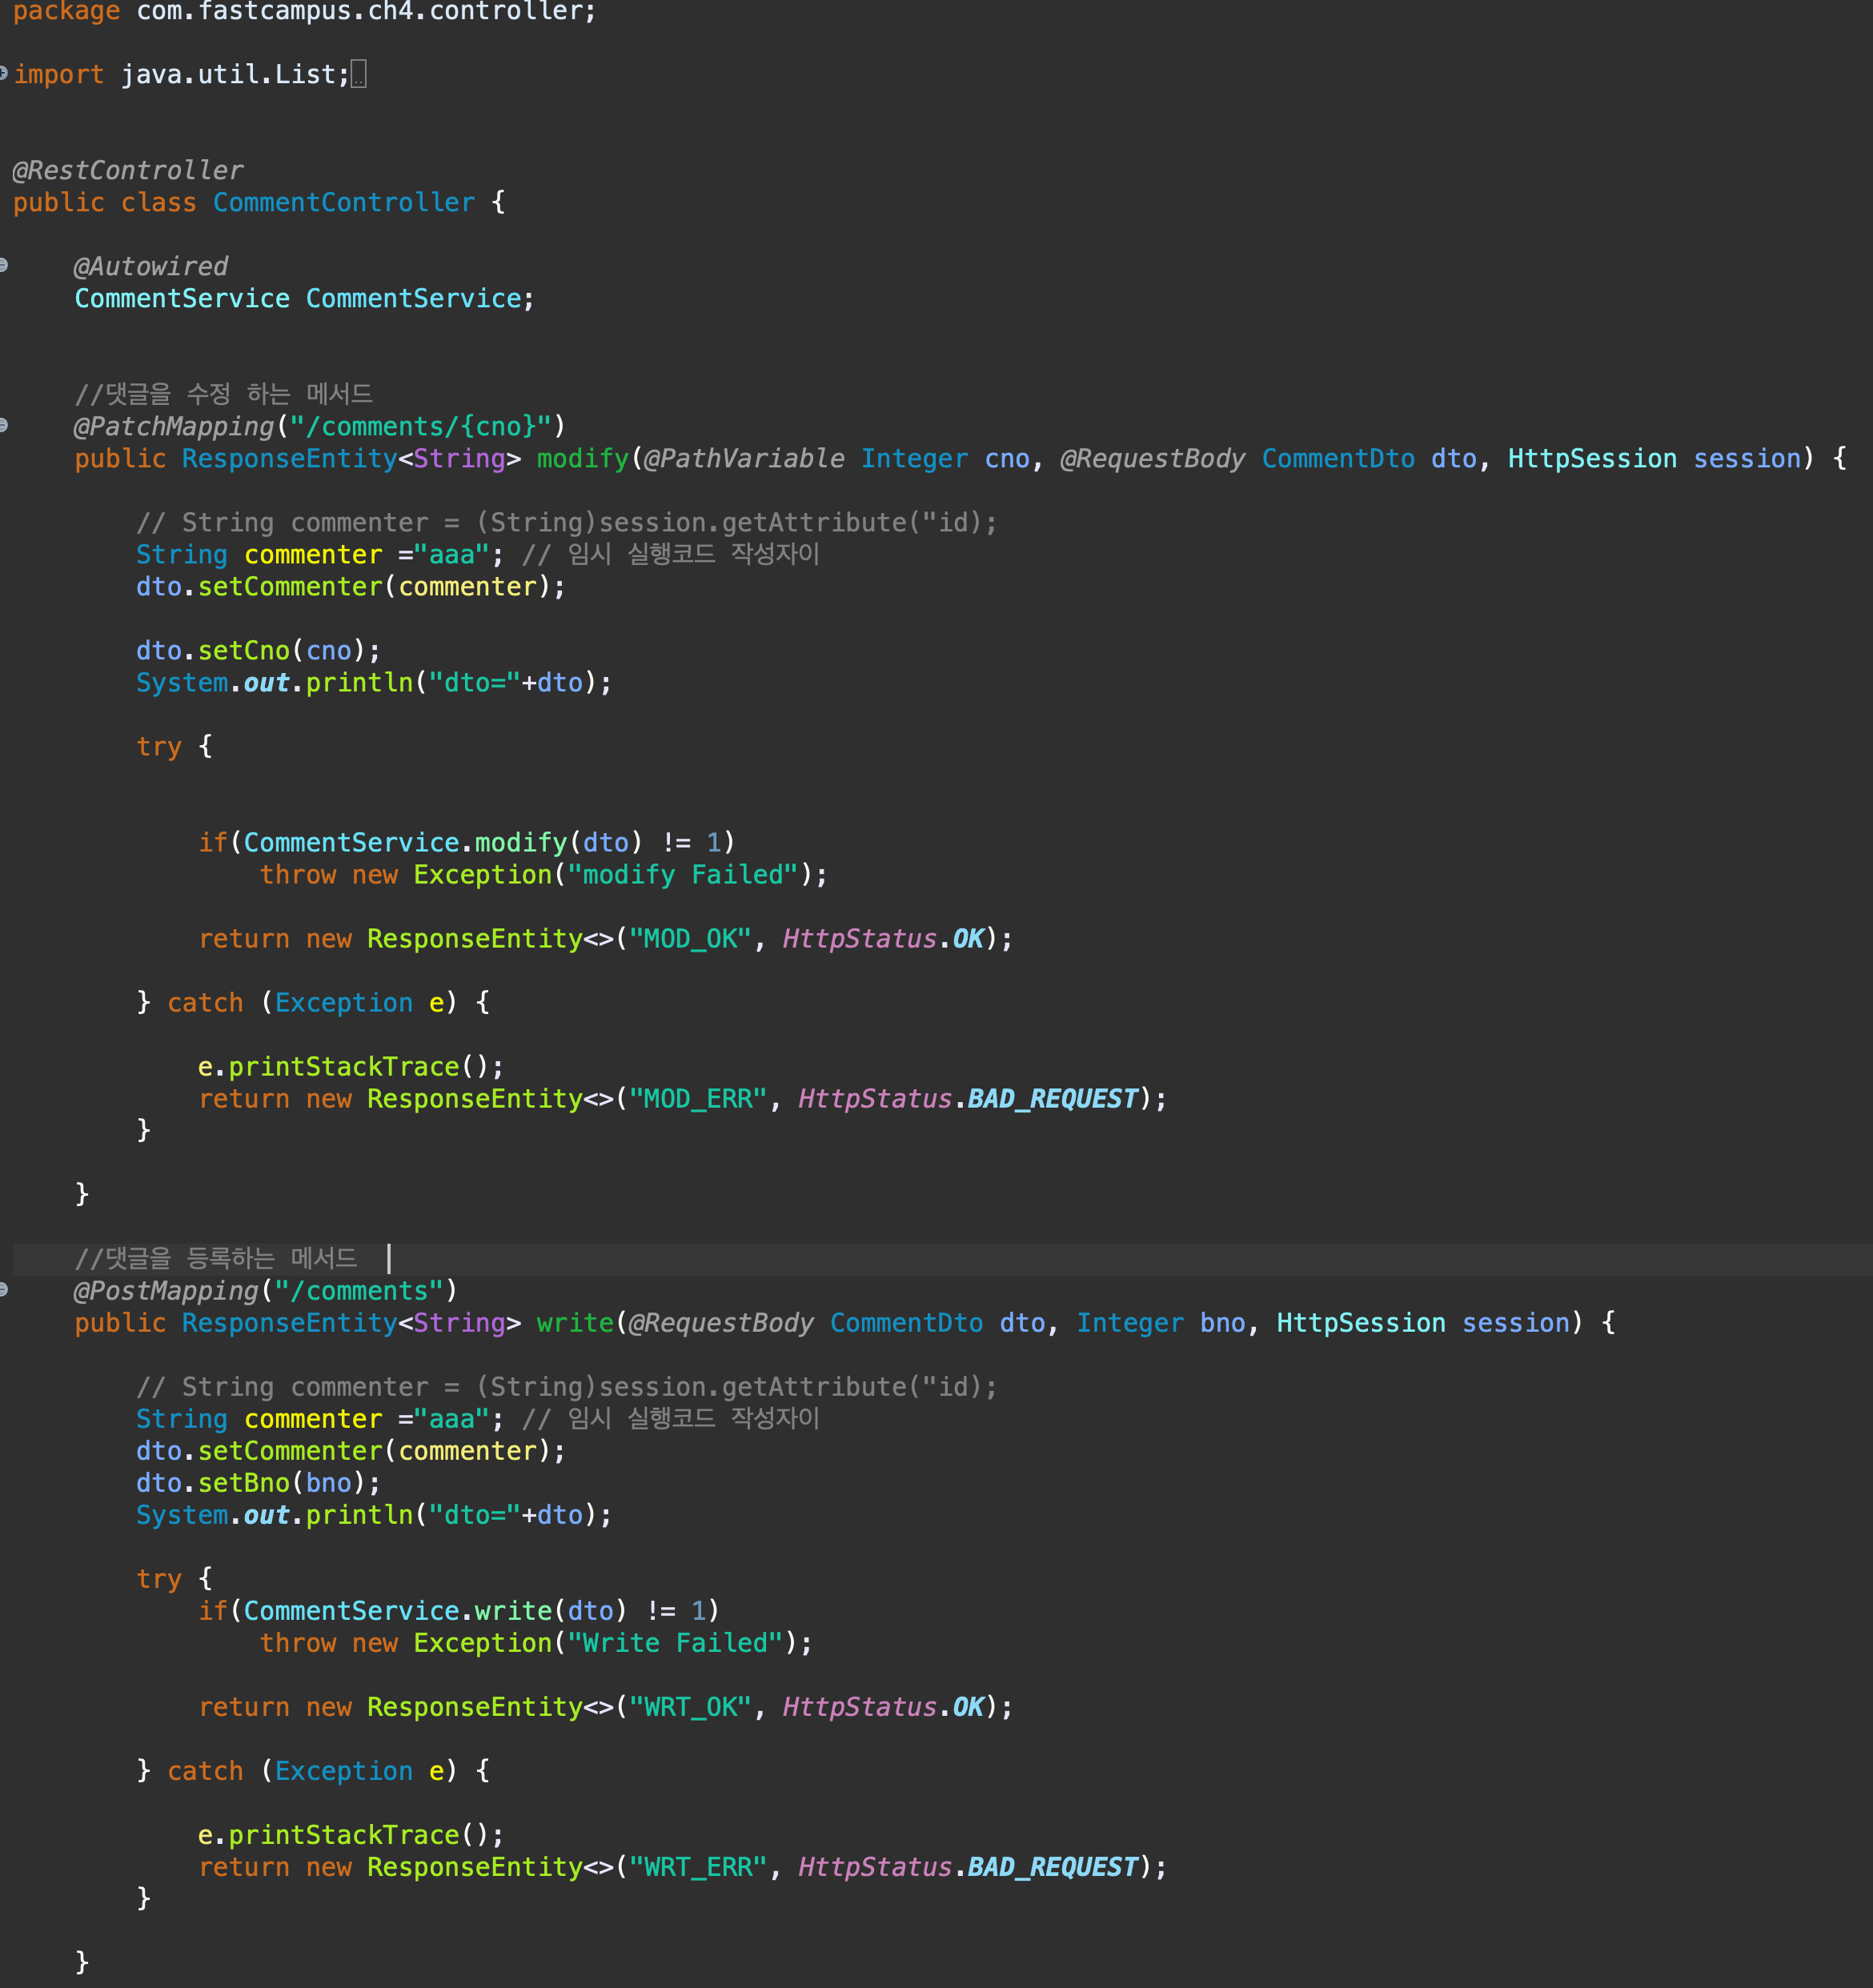
Task: Collapse the @PostMapping write method fold
Action: click(4, 1289)
